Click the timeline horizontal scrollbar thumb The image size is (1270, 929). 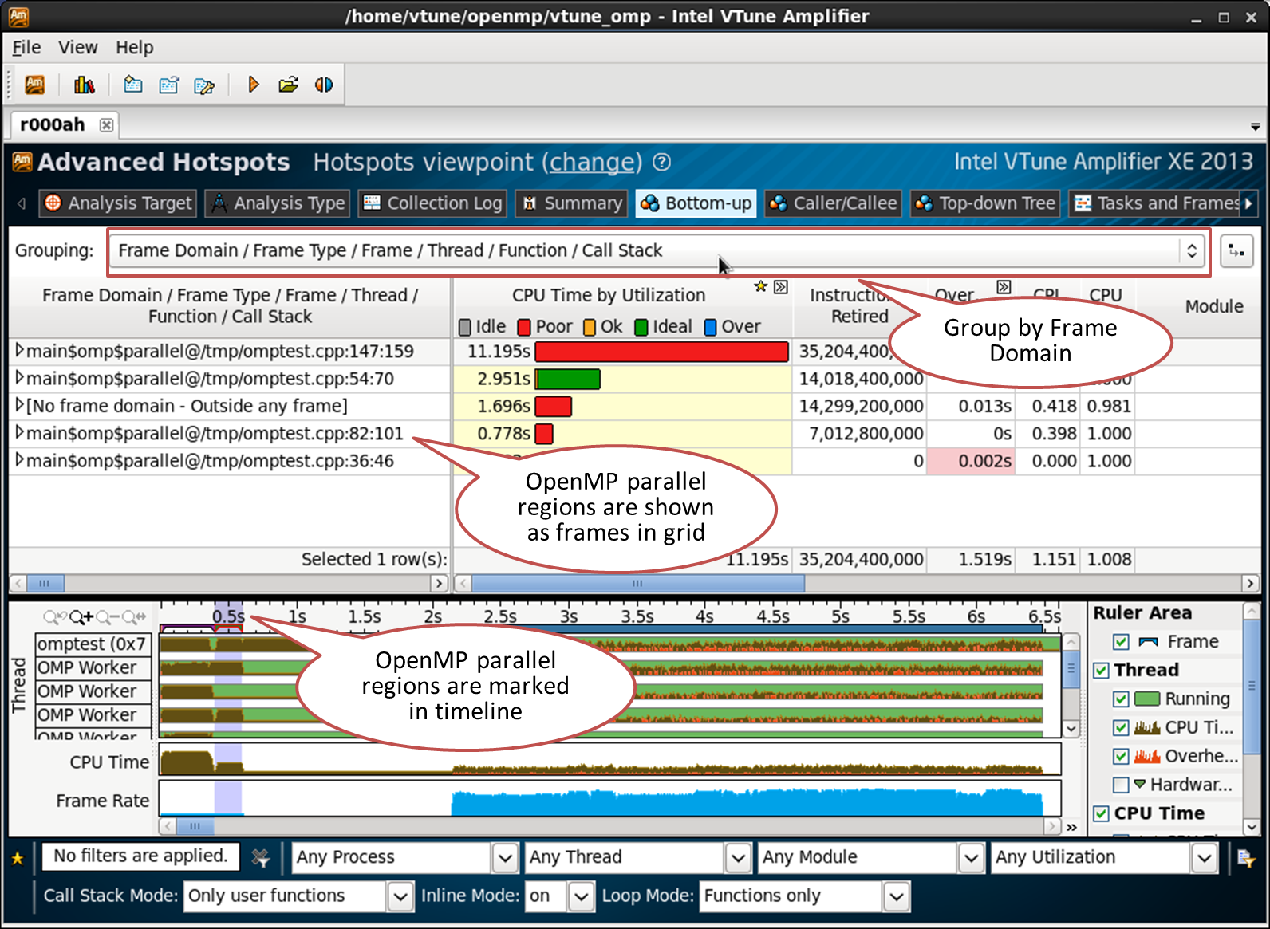[x=196, y=827]
